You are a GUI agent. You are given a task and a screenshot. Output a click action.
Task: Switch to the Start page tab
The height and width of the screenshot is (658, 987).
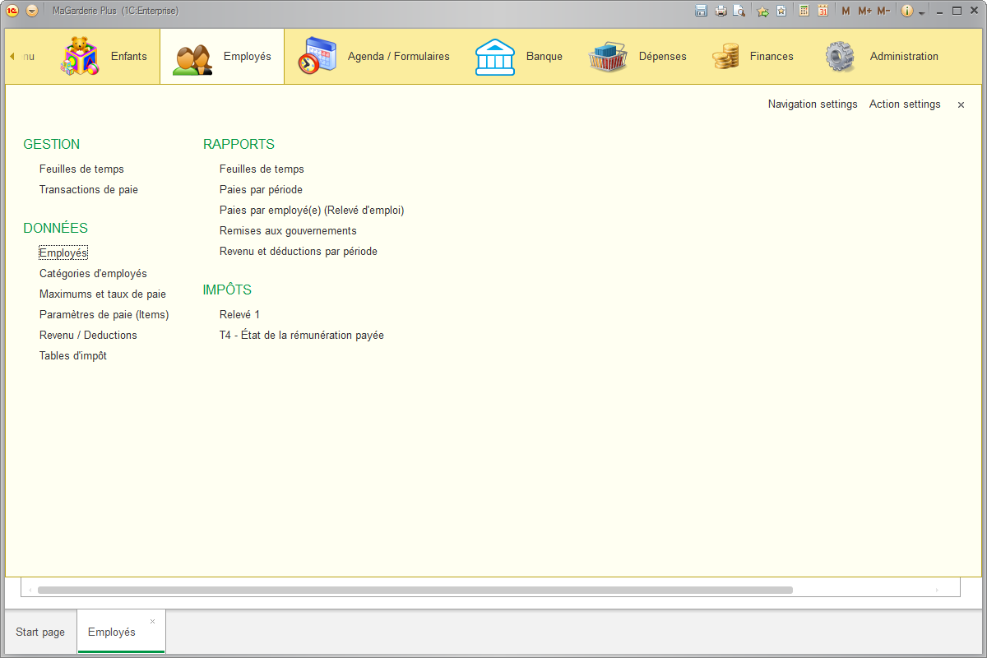pos(39,631)
